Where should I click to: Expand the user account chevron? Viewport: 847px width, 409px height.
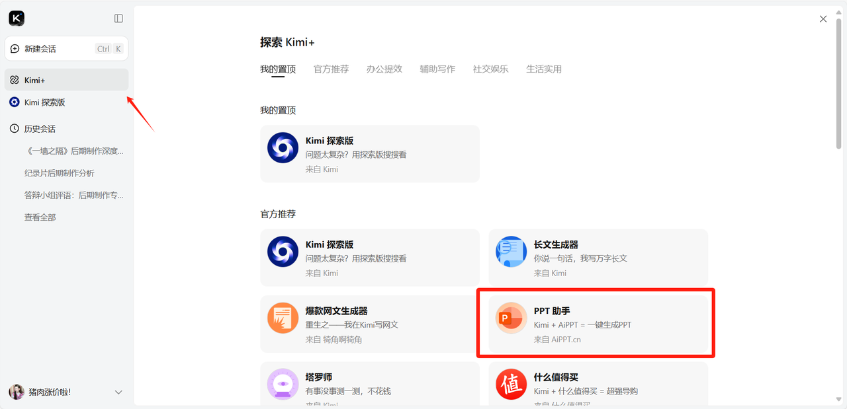118,392
